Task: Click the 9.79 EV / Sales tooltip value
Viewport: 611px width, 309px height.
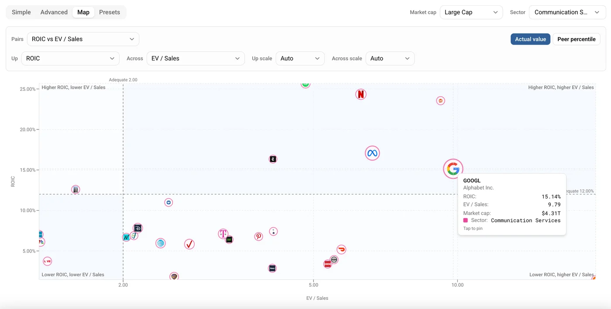Action: (554, 205)
